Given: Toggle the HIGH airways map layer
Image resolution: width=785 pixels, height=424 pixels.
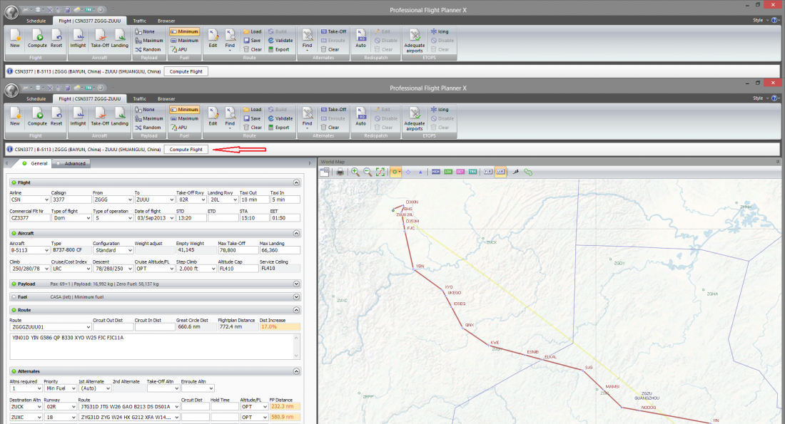Looking at the screenshot, I should point(435,172).
